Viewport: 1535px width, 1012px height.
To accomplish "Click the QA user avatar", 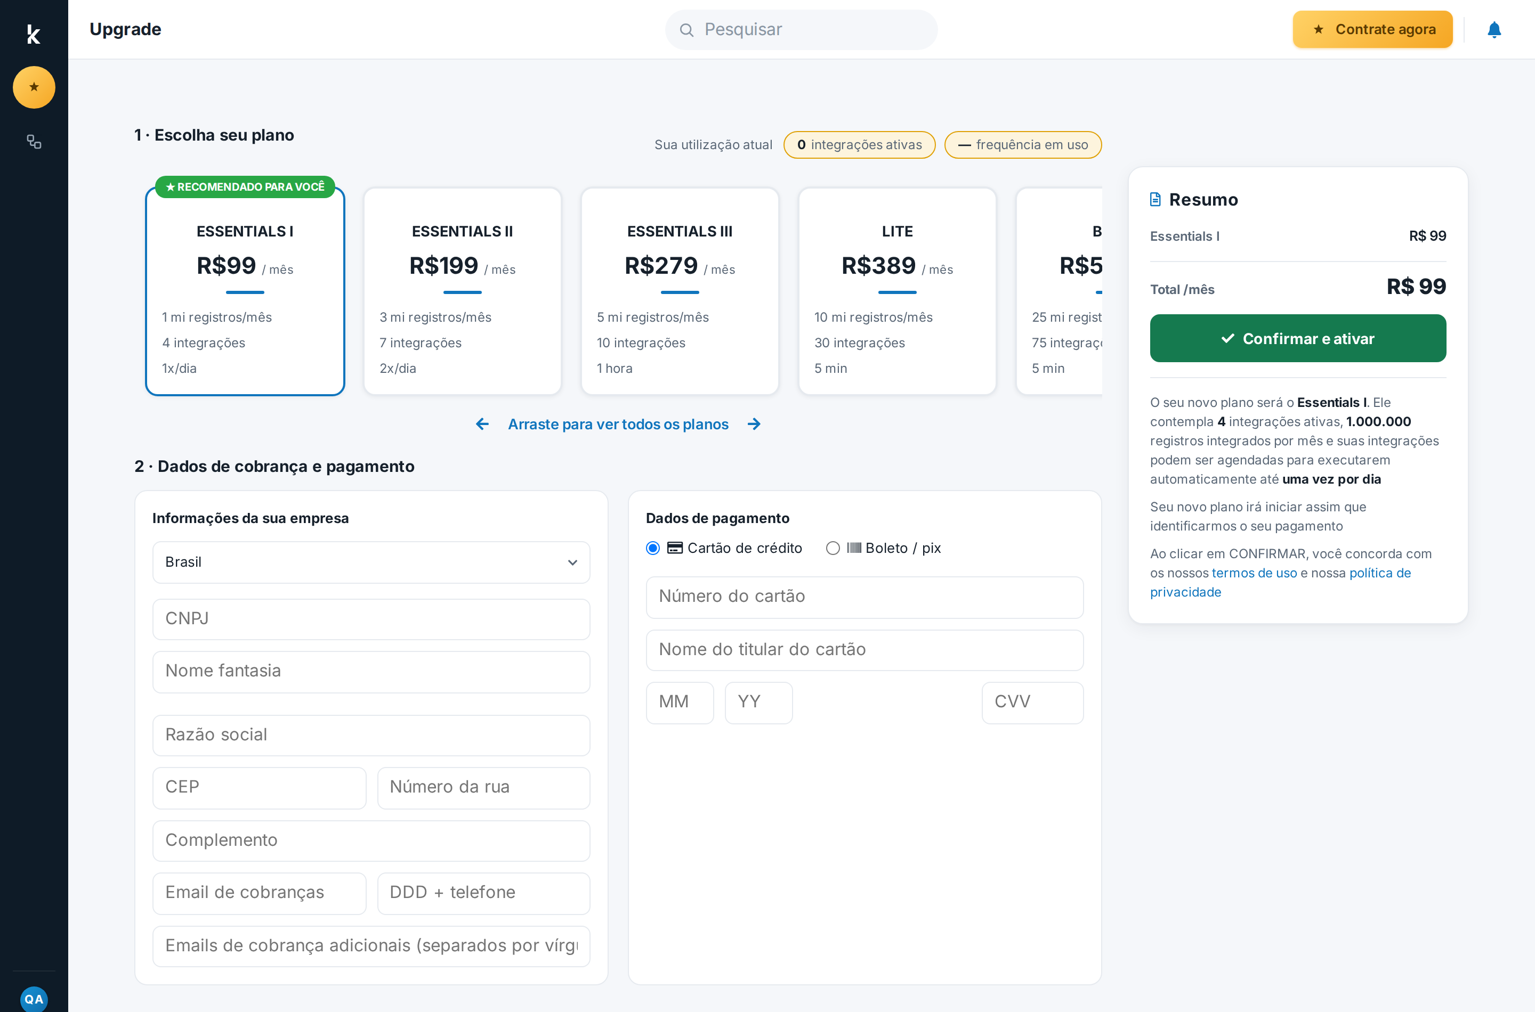I will pos(34,999).
